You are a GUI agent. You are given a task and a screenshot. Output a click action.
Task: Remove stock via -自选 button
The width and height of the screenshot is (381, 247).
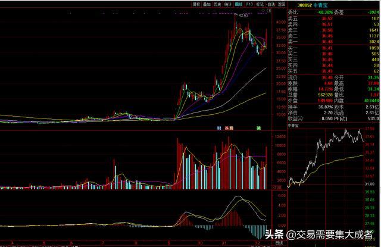tap(271, 4)
